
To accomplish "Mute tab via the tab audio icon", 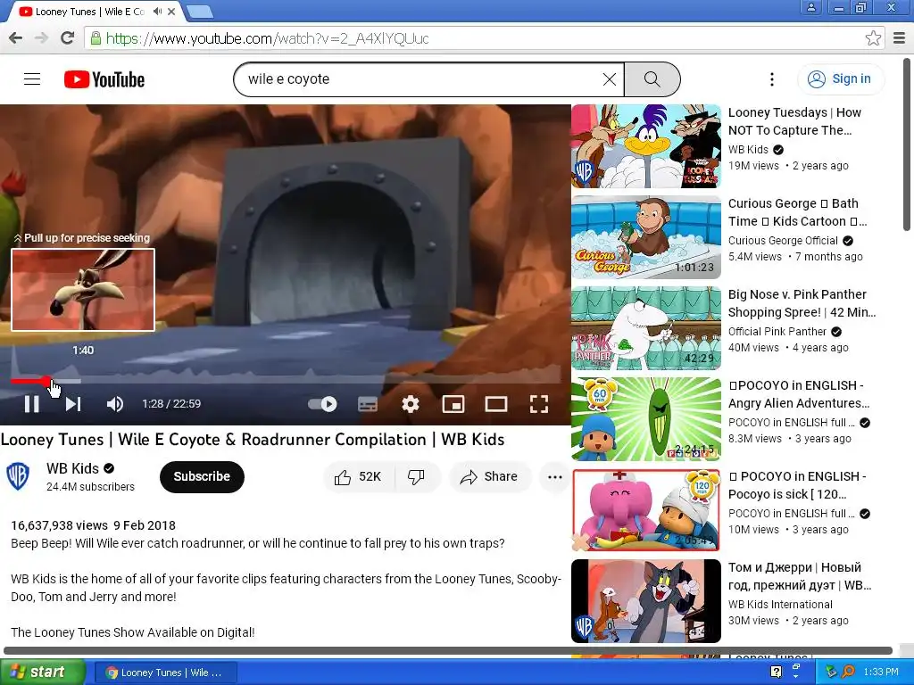I will pyautogui.click(x=158, y=12).
